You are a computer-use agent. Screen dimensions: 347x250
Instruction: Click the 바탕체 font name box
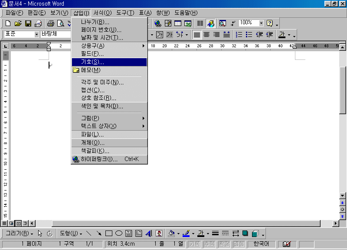(x=56, y=34)
